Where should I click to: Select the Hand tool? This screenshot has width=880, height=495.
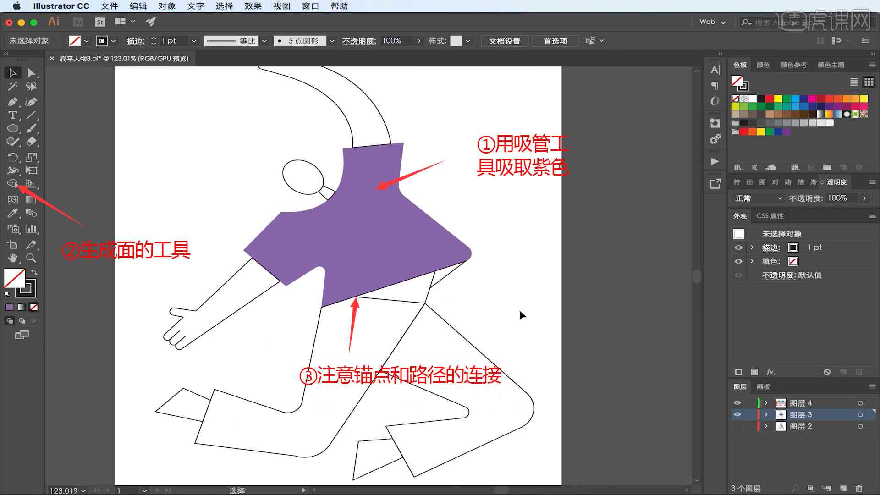[11, 258]
